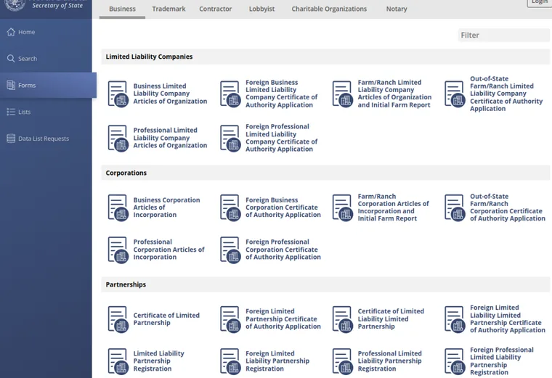Screen dimensions: 552x378
Task: Click the Home icon in sidebar
Action: pos(11,32)
